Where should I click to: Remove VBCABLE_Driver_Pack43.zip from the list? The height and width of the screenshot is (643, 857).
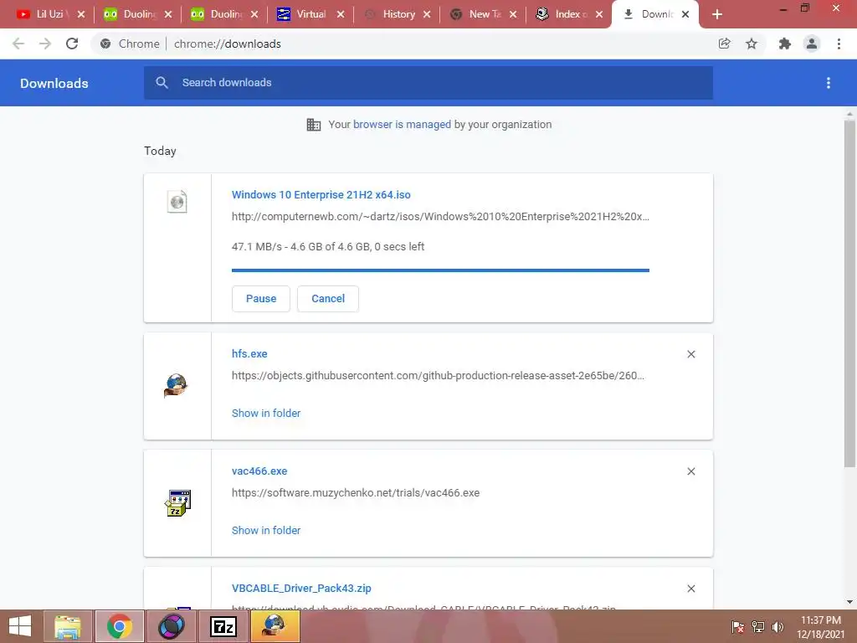click(691, 589)
